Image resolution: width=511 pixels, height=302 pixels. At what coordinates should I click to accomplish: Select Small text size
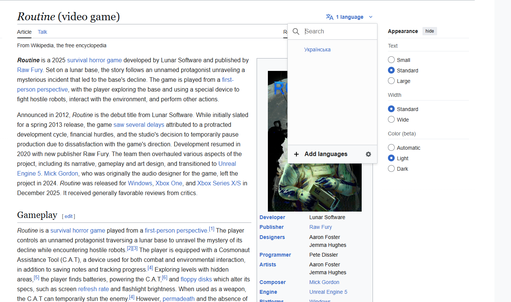(x=391, y=60)
